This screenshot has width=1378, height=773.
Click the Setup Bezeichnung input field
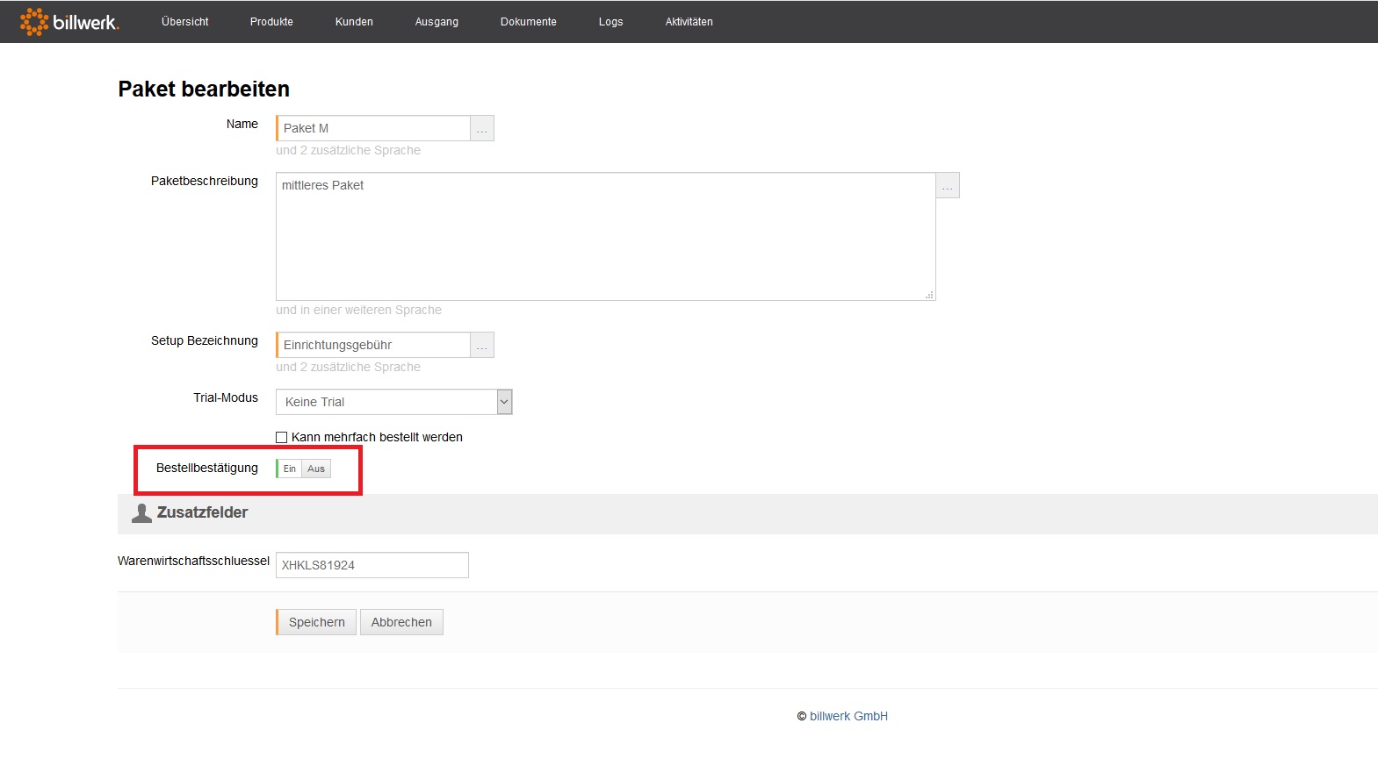point(373,345)
